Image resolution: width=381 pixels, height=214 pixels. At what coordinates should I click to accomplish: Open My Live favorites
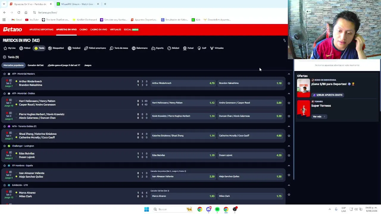[10, 48]
